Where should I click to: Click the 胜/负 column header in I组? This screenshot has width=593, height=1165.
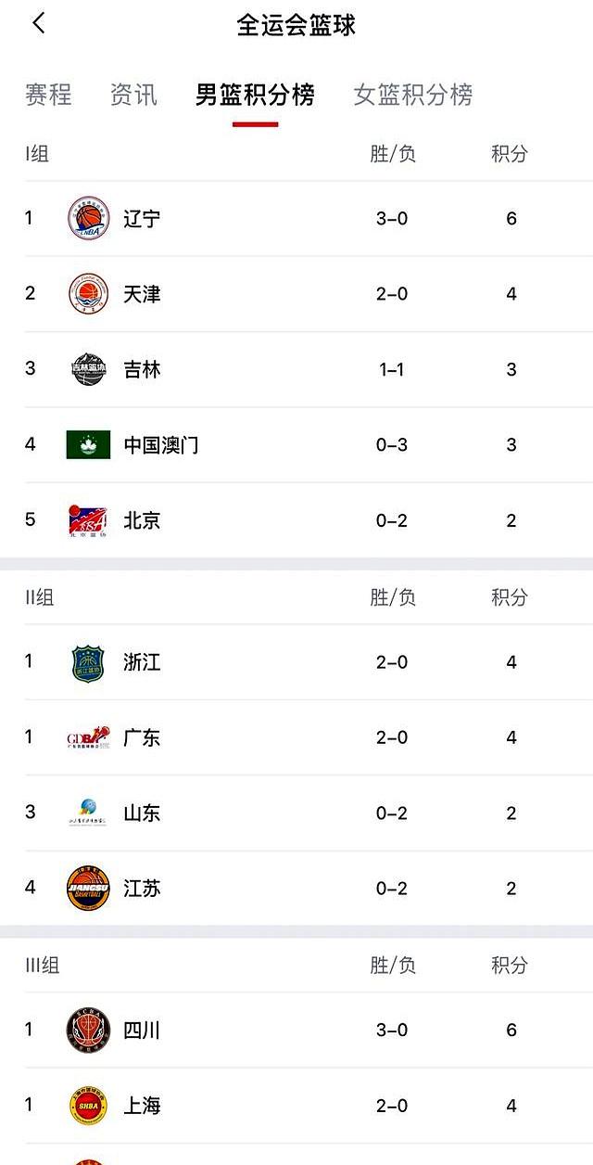coord(393,154)
